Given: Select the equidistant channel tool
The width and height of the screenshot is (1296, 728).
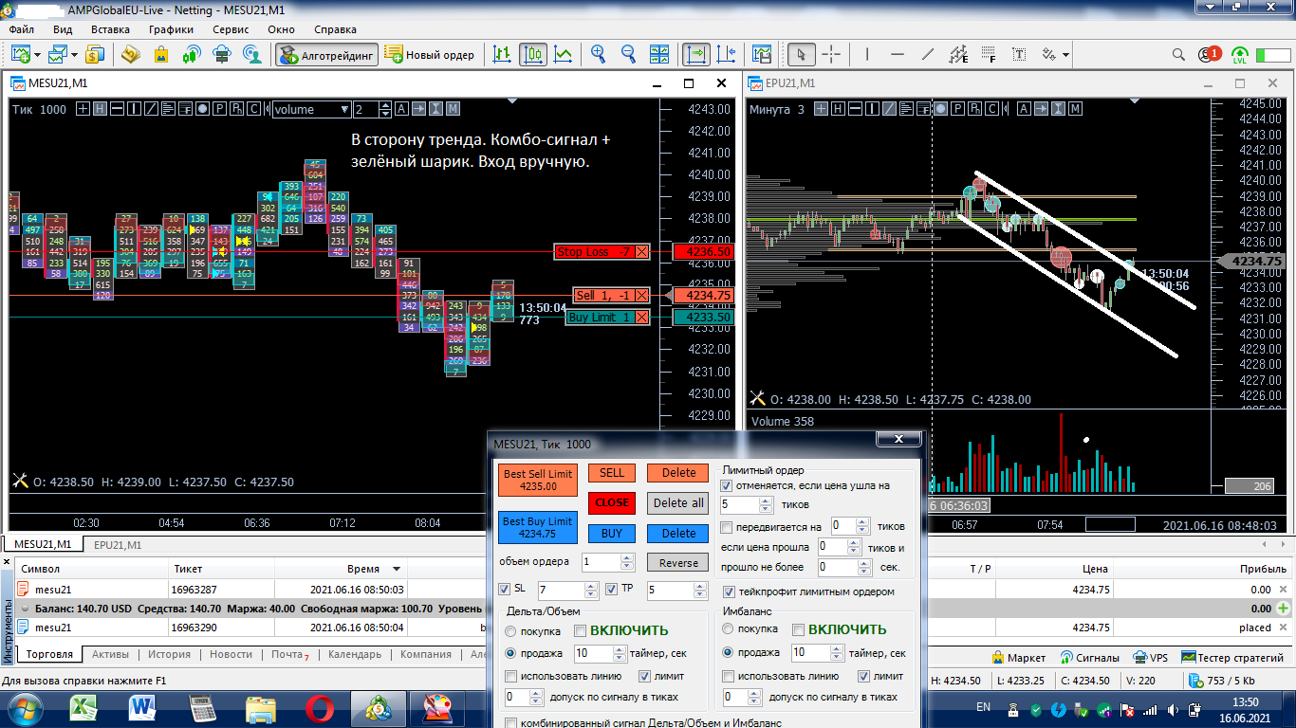Looking at the screenshot, I should (958, 55).
